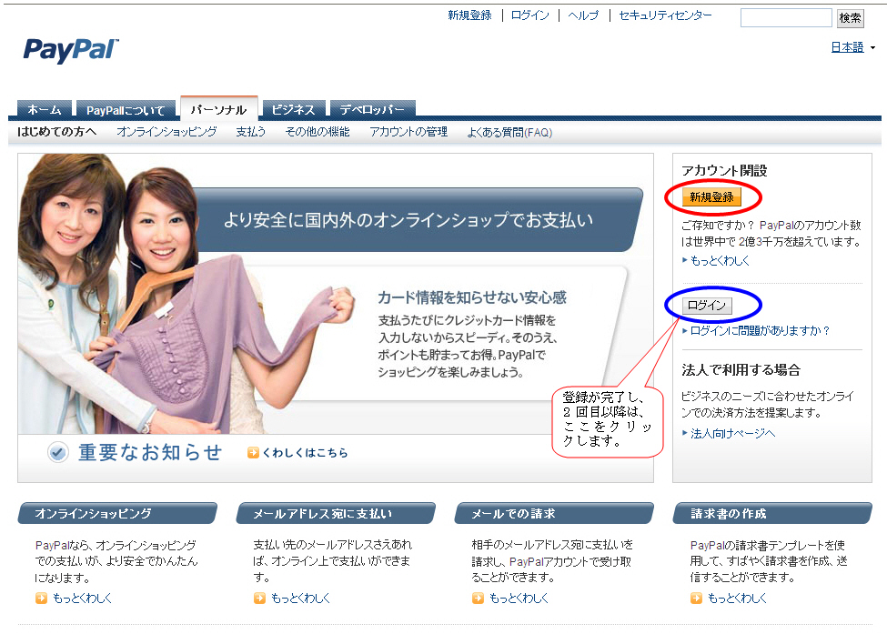Click the orange 新規登録 button under アカウント開設

[711, 196]
